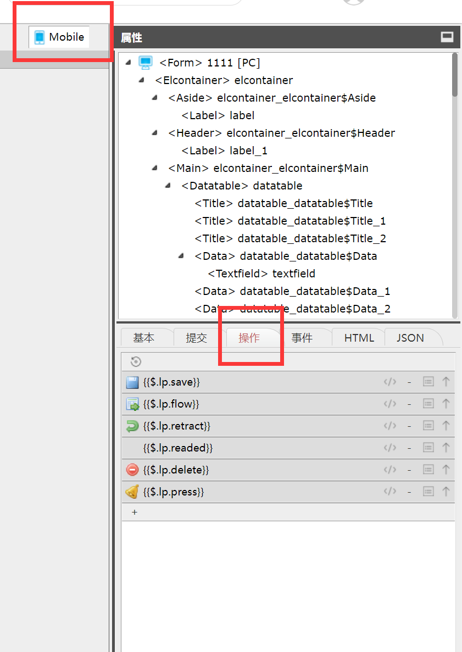Move {{$.lp.retract}} action up
462x652 pixels.
pos(446,426)
